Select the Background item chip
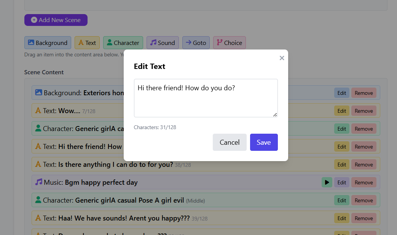Viewport: 397px width, 235px height. (x=48, y=43)
